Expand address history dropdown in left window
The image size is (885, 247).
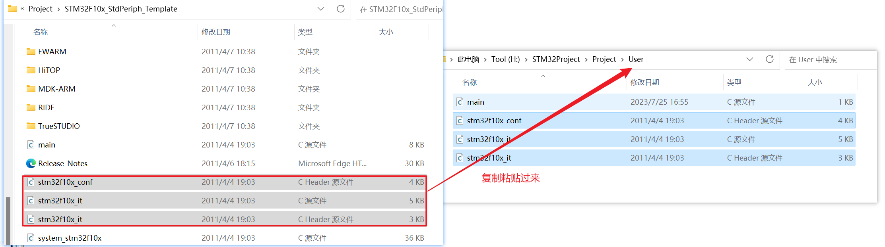[x=321, y=9]
